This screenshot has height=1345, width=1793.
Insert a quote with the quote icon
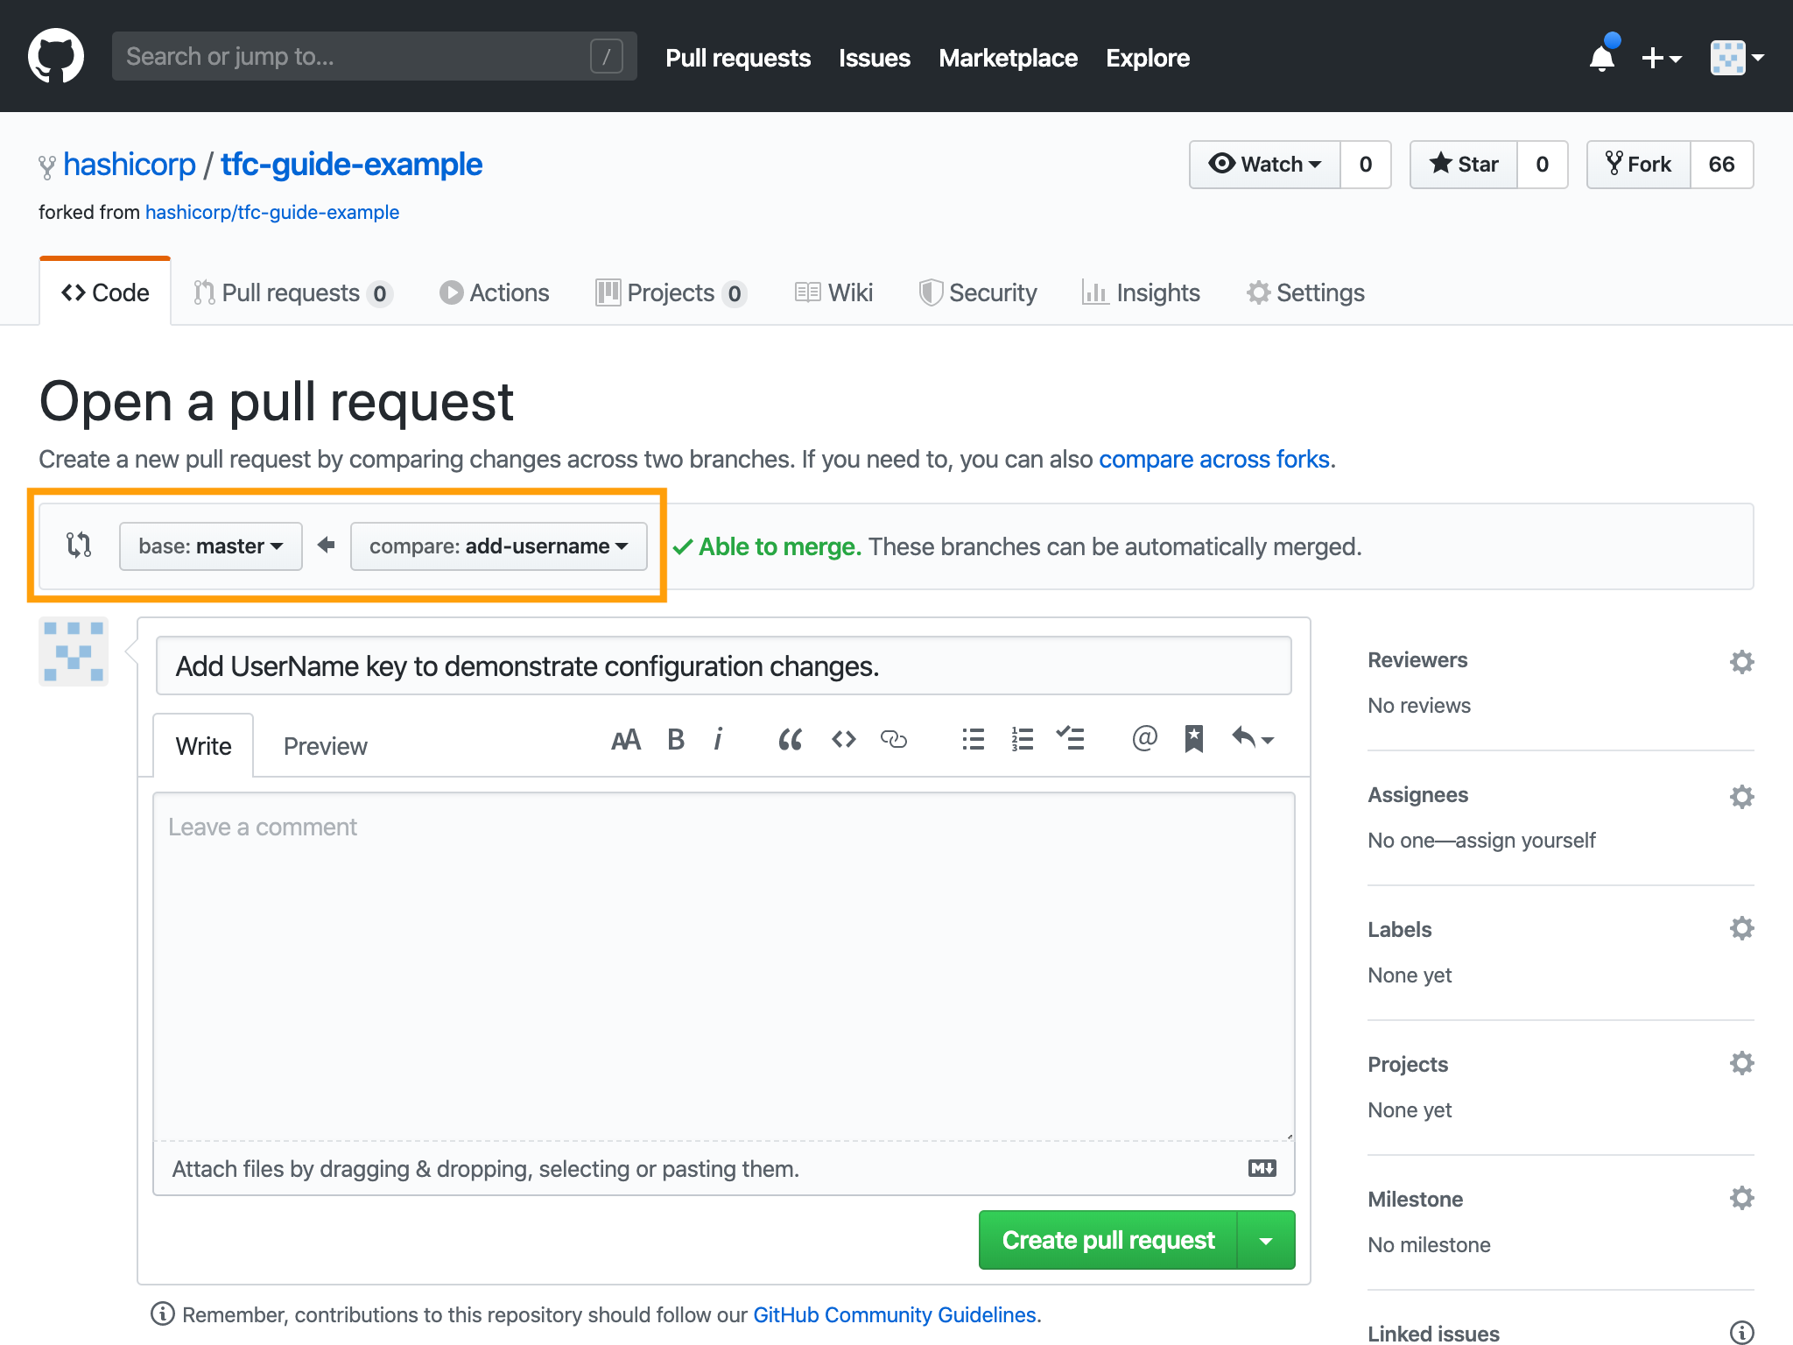[790, 740]
